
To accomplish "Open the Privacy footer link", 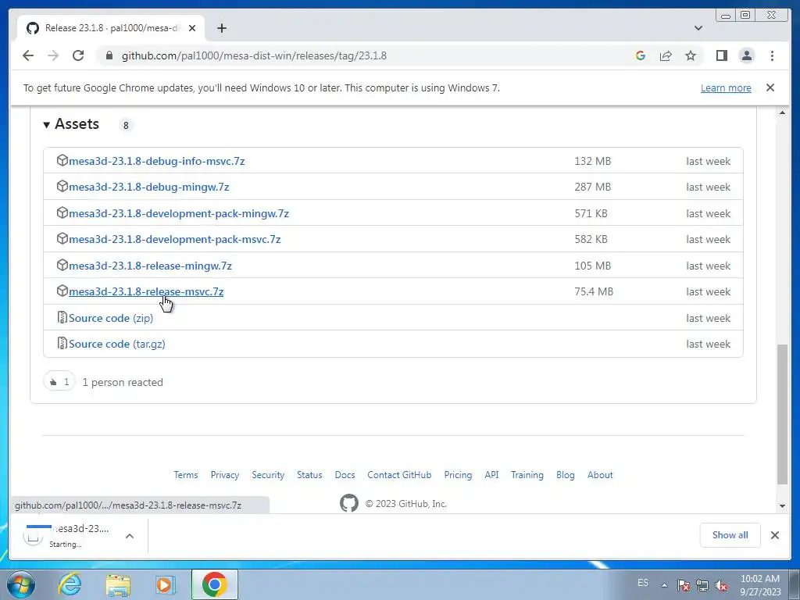I will click(224, 475).
